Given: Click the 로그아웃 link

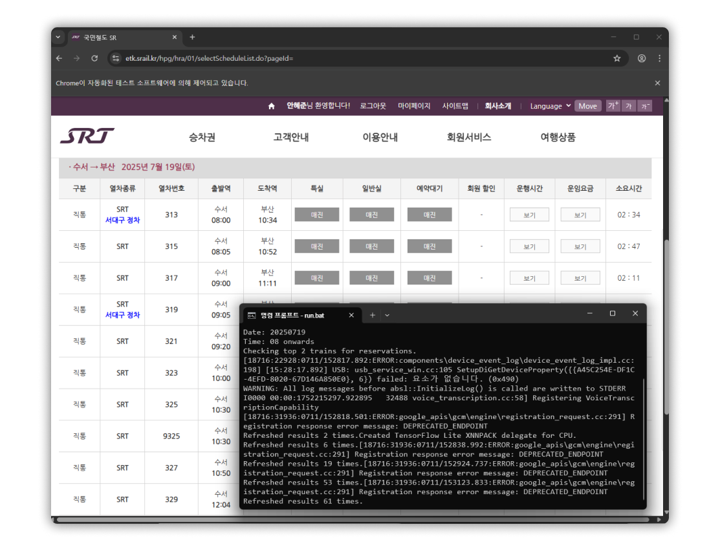Looking at the screenshot, I should coord(373,106).
